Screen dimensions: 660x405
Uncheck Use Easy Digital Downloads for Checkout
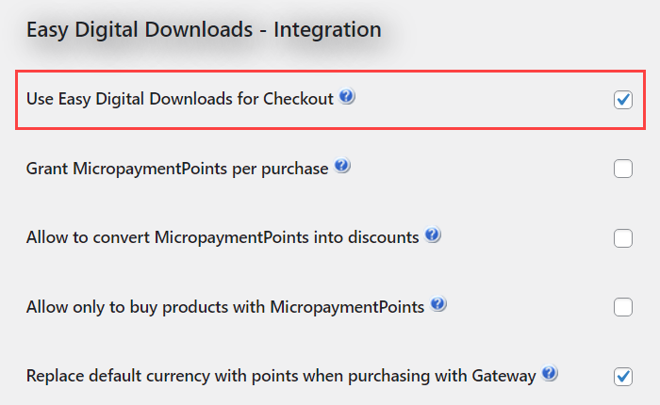(x=623, y=100)
